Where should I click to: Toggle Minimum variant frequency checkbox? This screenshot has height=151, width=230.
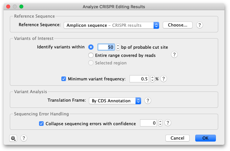pos(64,79)
